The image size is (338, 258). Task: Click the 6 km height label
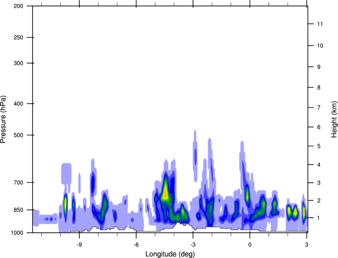319,127
